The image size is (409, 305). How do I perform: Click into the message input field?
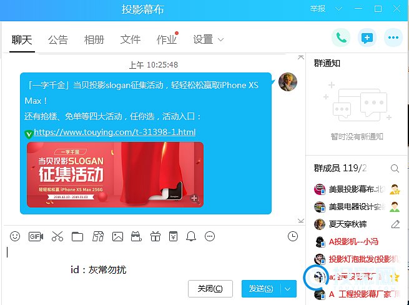(x=154, y=260)
